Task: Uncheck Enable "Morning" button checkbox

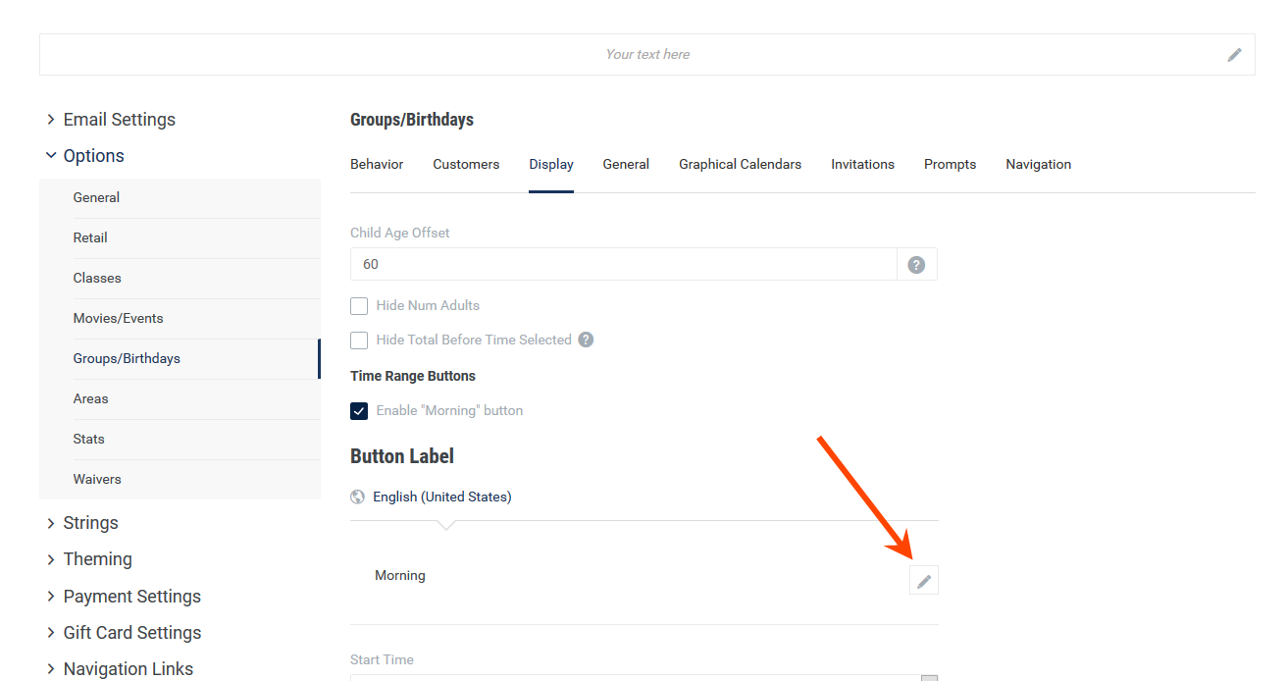Action: pos(359,411)
